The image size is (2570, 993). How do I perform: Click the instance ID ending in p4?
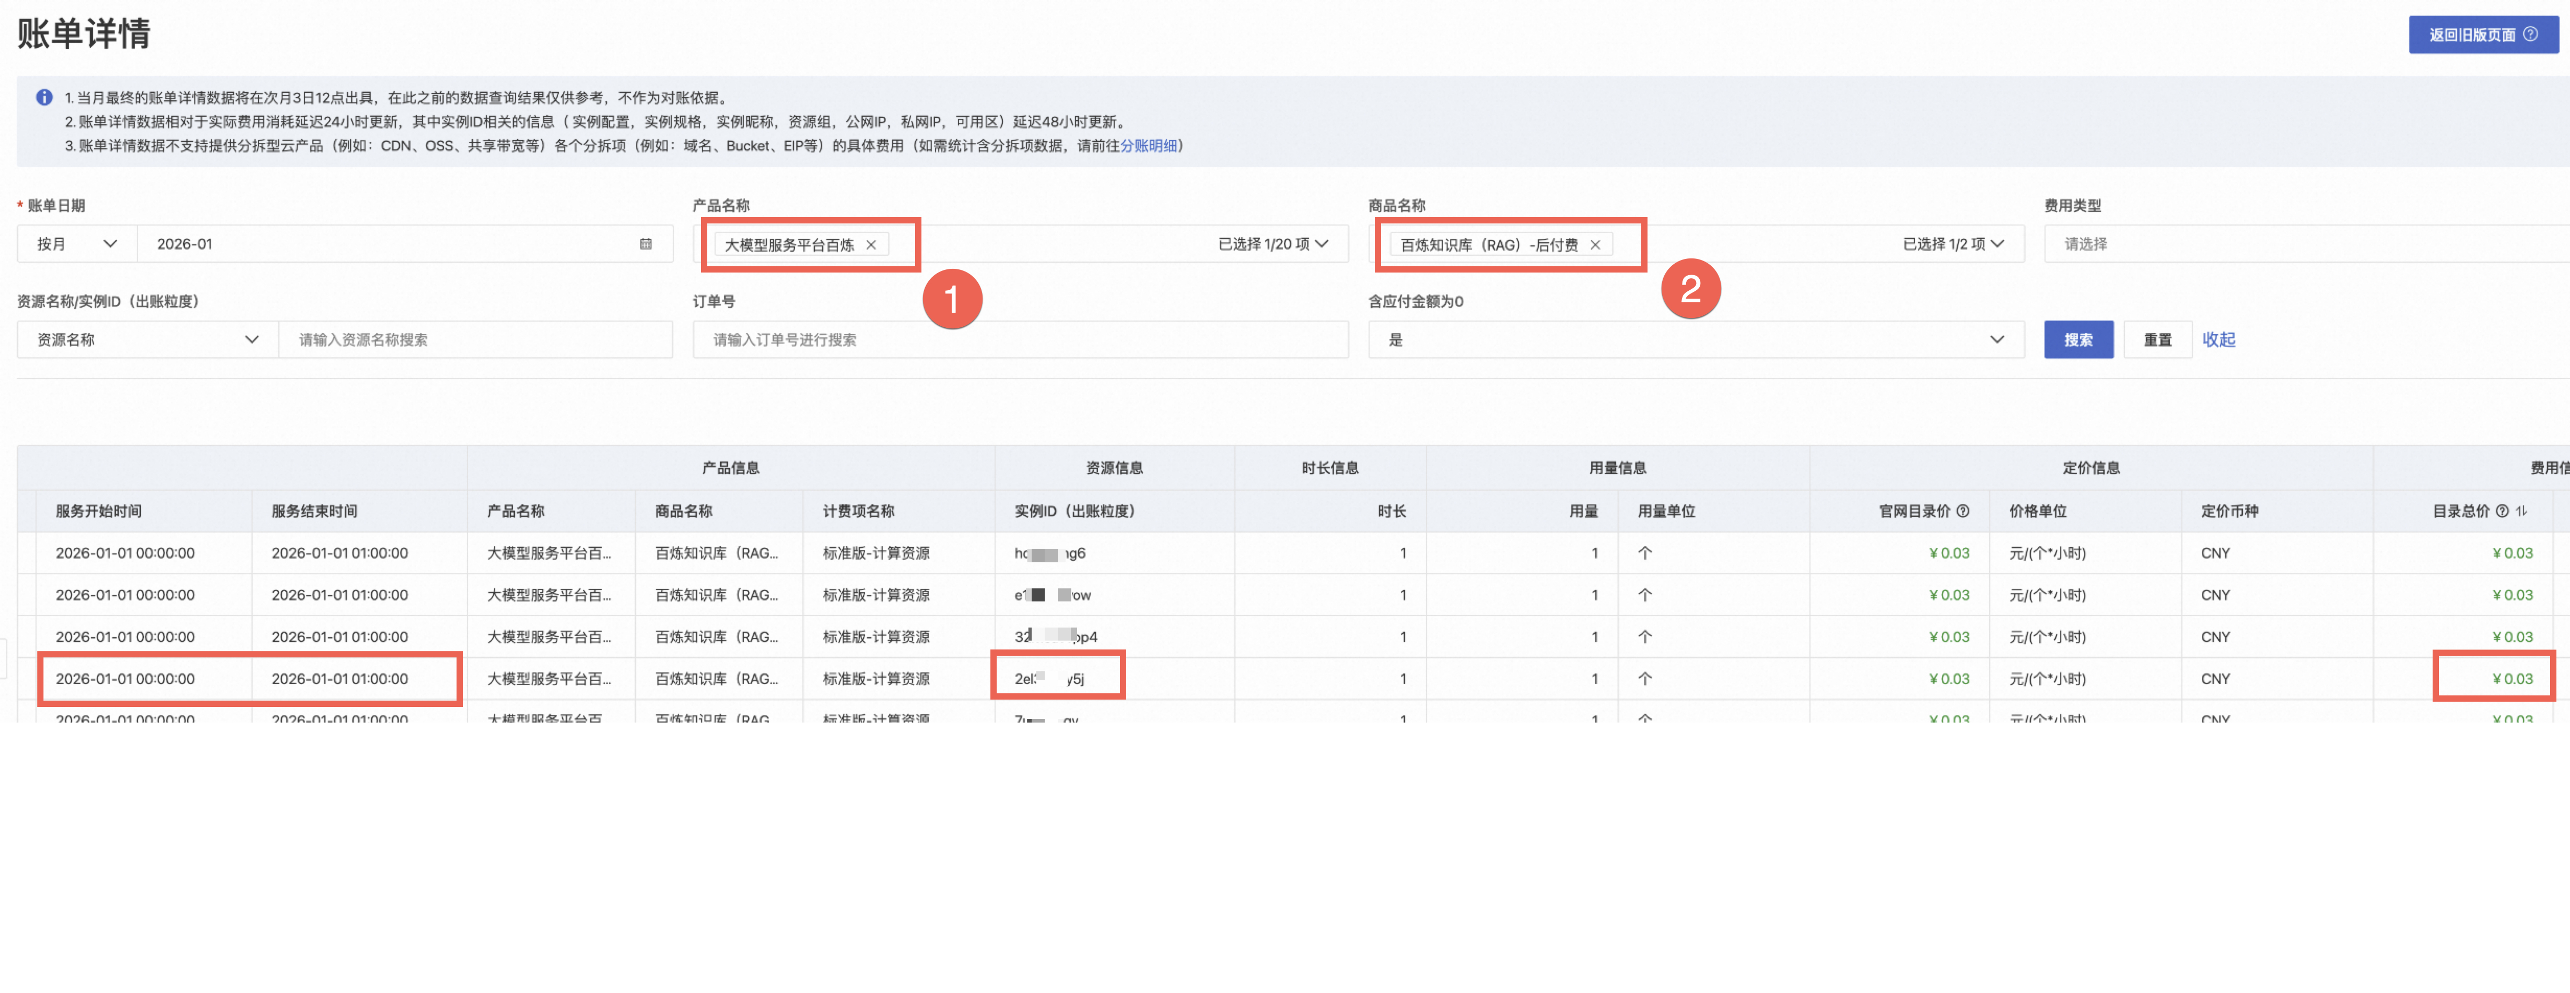[1057, 637]
